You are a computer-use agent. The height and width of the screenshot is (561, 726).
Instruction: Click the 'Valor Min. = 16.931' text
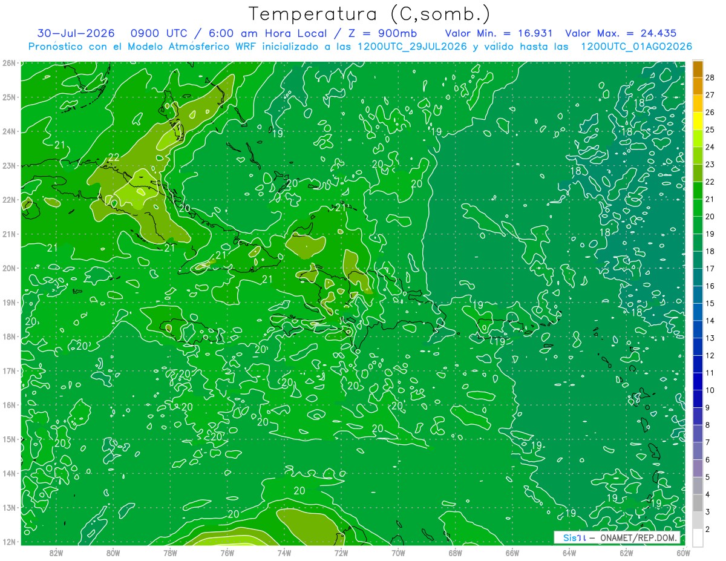point(500,34)
